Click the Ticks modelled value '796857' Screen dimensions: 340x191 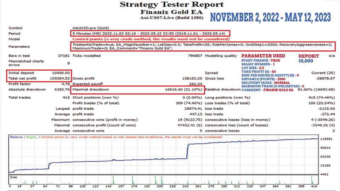click(x=195, y=56)
